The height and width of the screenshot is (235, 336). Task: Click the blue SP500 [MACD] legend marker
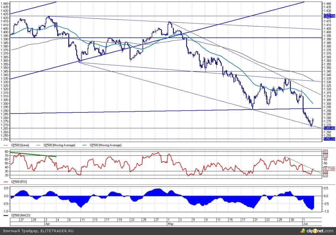(x=6, y=215)
